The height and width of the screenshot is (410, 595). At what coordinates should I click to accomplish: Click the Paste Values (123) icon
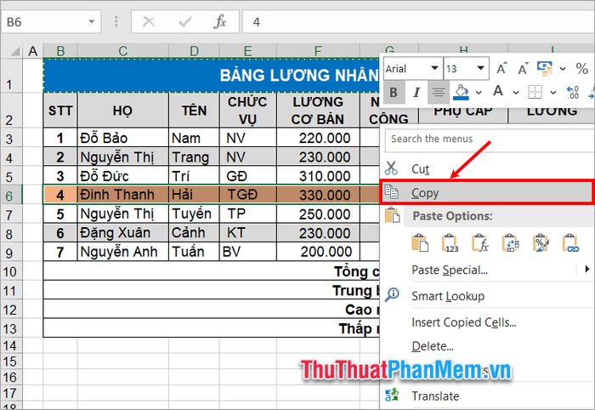click(x=450, y=244)
